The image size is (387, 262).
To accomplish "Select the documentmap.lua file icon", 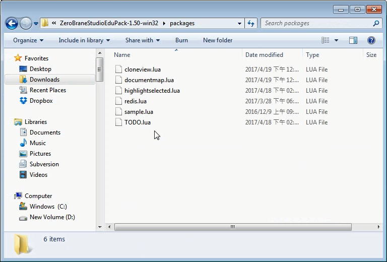I will click(x=119, y=80).
